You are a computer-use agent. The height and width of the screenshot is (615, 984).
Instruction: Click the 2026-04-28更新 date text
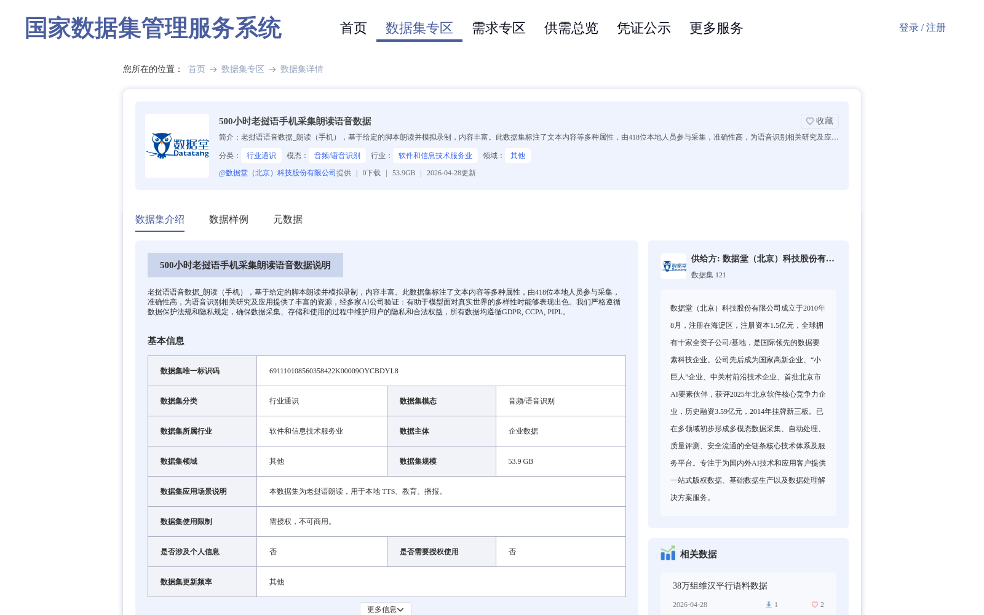(451, 173)
